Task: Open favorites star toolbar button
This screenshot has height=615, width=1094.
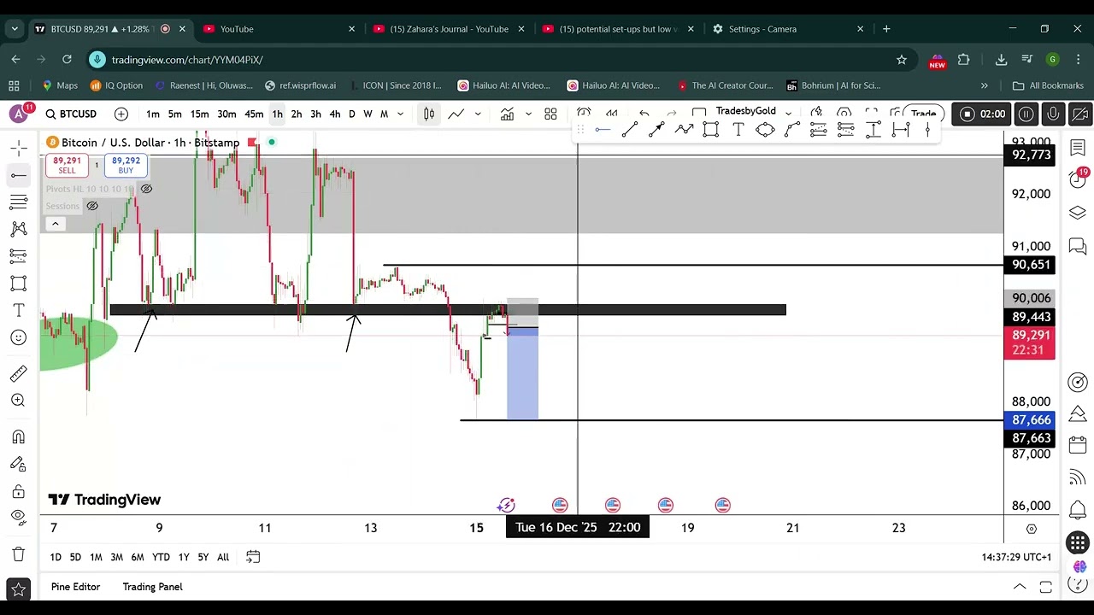Action: (x=18, y=589)
